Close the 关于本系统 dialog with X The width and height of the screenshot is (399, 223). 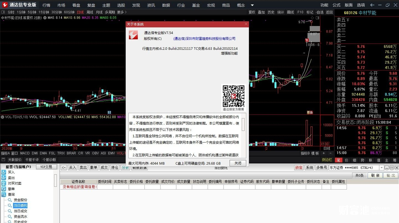[246, 24]
